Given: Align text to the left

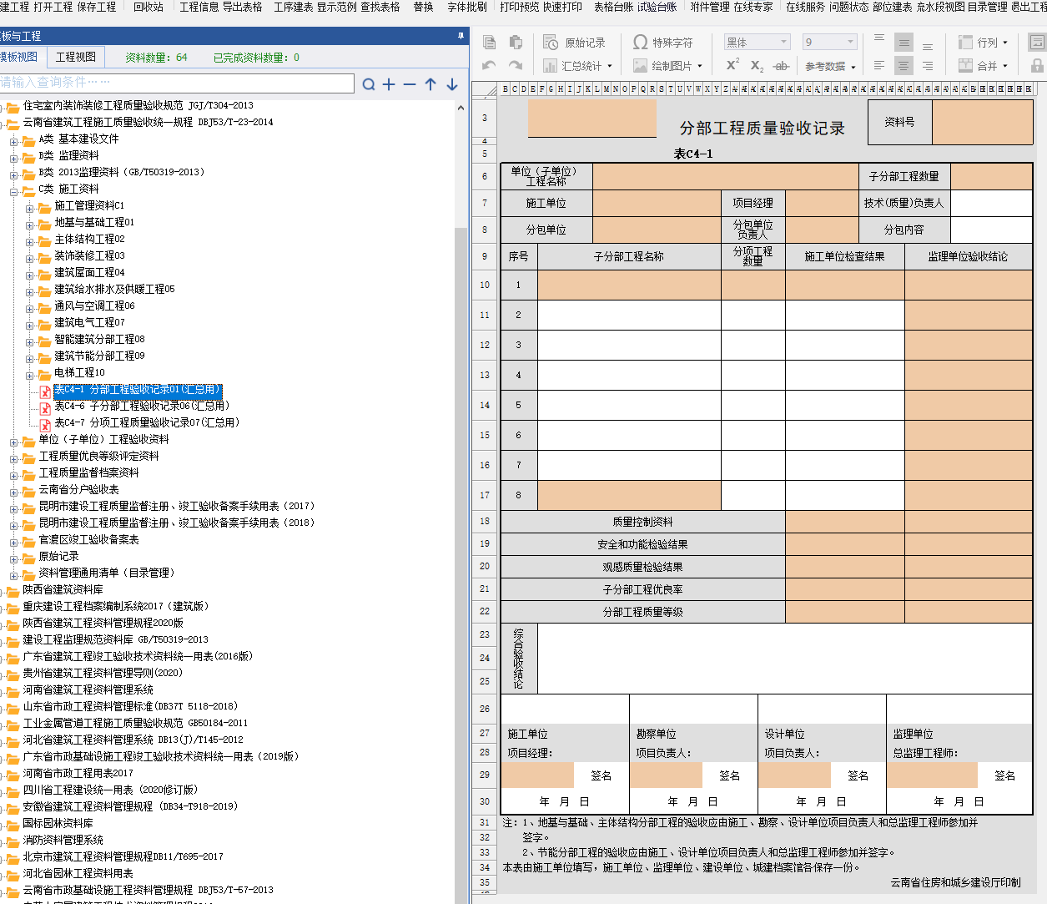Looking at the screenshot, I should [879, 65].
